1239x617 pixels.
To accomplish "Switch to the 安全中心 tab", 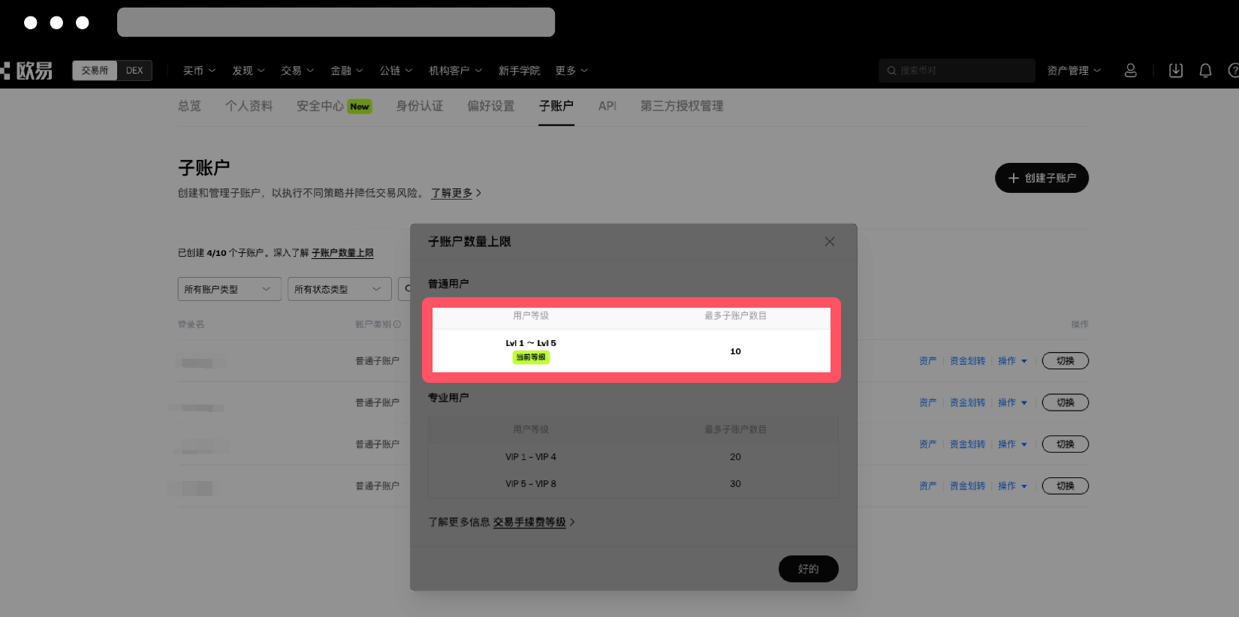I will click(x=320, y=106).
